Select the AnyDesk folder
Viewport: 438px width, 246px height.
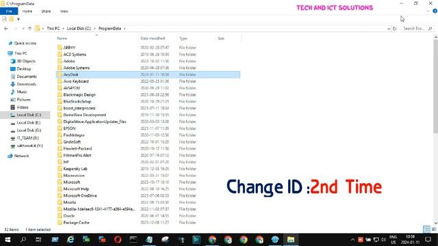(x=148, y=74)
